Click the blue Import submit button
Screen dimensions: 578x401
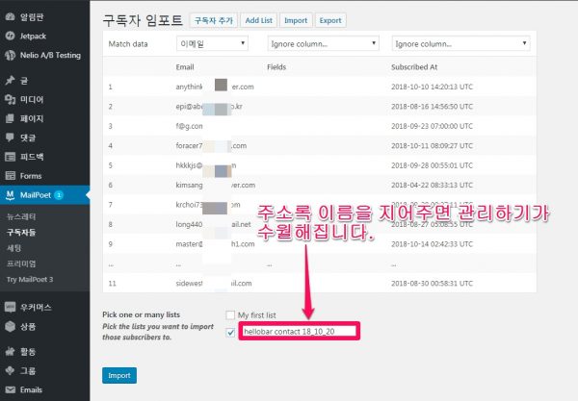(119, 375)
